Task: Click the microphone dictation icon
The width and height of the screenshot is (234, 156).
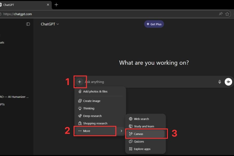Action: coord(219,82)
